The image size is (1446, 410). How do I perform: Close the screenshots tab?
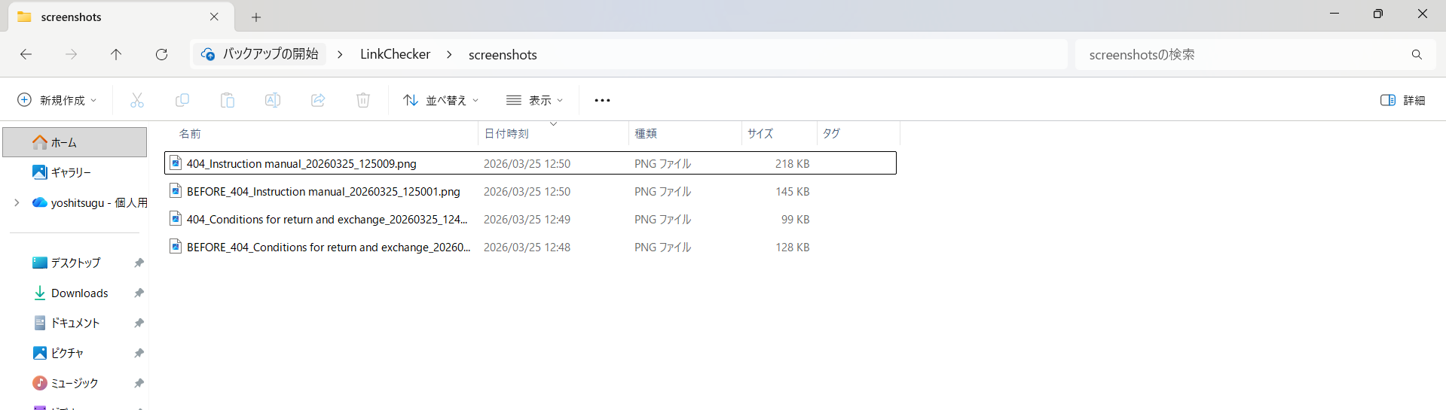tap(214, 17)
